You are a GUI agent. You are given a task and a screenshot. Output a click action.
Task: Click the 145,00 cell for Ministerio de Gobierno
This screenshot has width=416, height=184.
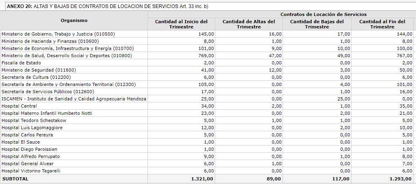pos(206,34)
